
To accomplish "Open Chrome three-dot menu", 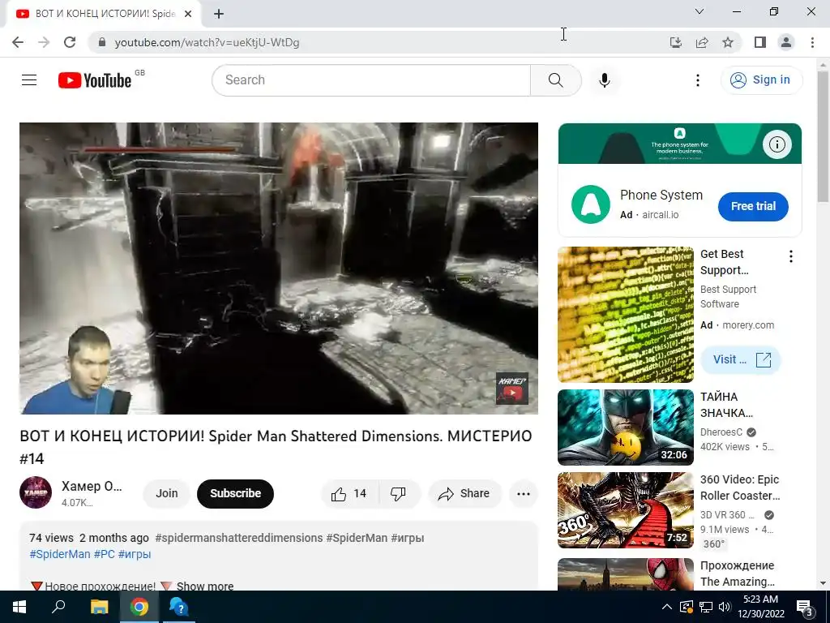I will coord(812,42).
